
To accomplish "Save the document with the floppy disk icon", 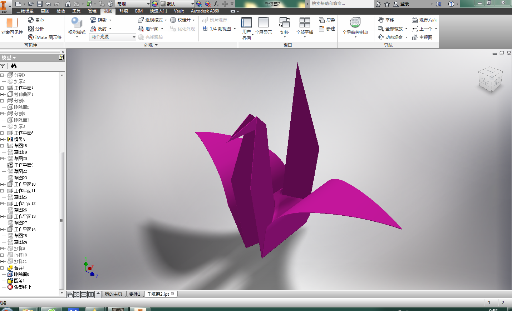I will coord(40,4).
